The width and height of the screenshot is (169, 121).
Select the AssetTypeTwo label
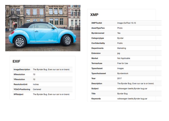click(98, 28)
